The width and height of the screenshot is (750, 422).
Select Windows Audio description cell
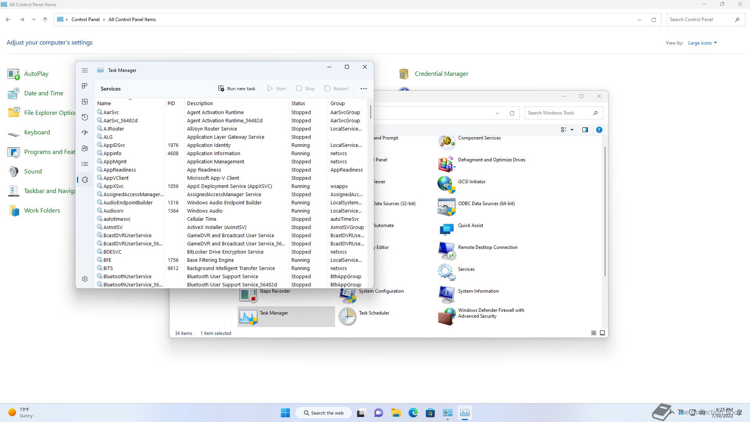click(x=205, y=211)
